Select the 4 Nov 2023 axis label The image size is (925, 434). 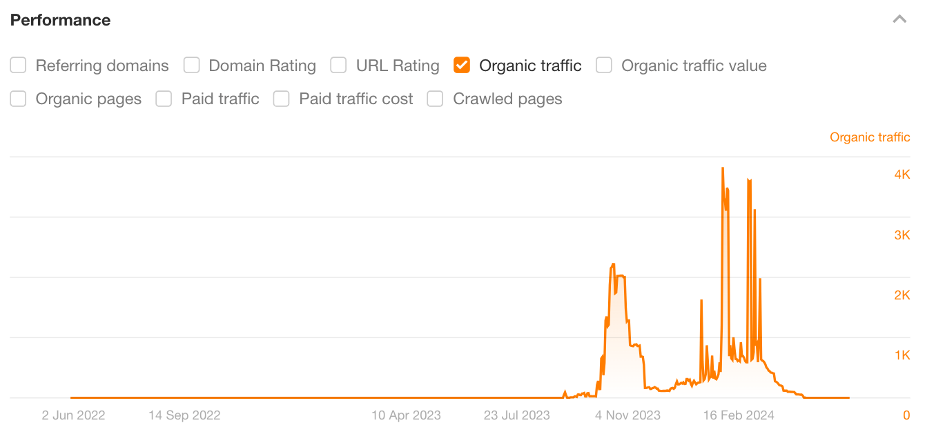[x=627, y=415]
